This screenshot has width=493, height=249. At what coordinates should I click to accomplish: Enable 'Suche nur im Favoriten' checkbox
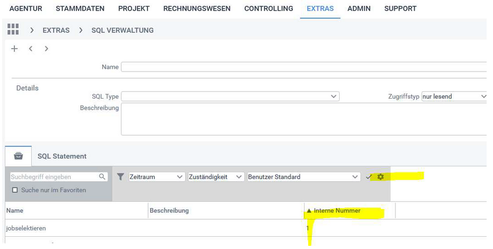pyautogui.click(x=14, y=190)
